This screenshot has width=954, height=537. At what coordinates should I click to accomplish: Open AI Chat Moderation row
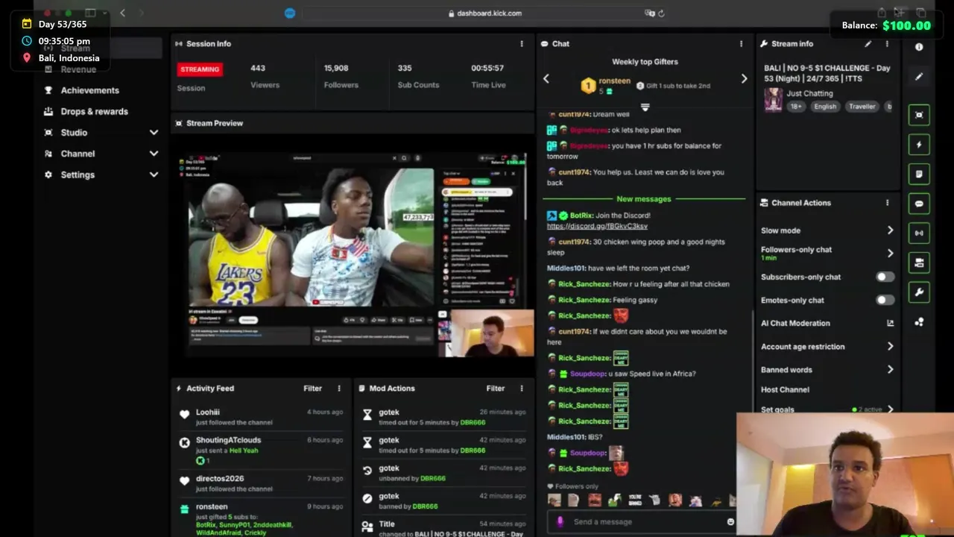827,324
